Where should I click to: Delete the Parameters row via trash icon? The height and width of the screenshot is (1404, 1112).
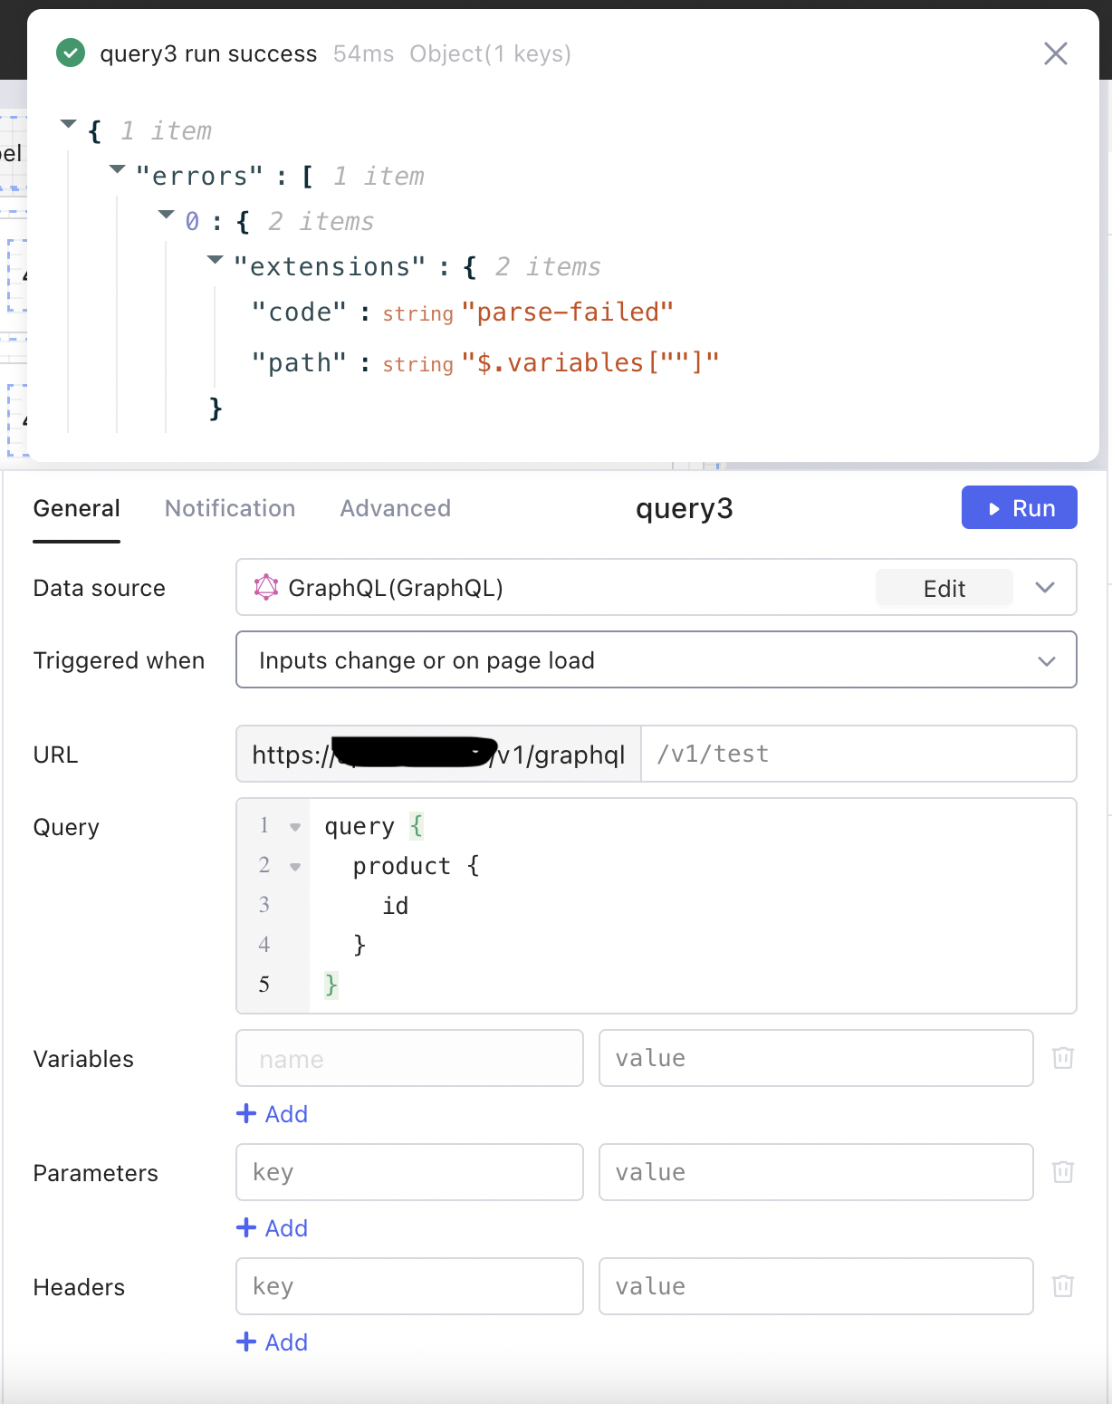(1062, 1171)
